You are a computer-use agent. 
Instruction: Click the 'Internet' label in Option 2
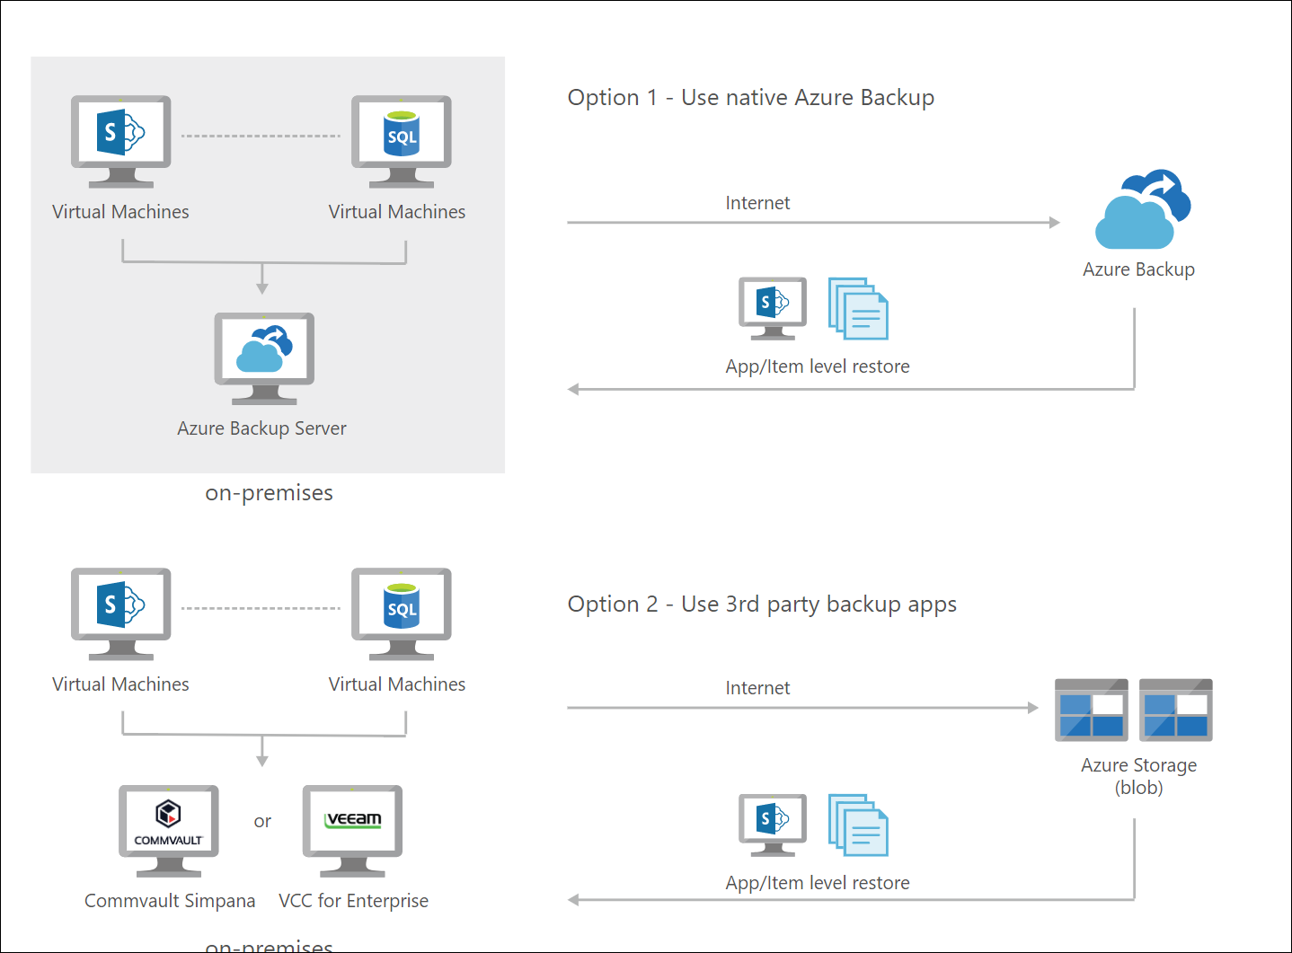[758, 688]
